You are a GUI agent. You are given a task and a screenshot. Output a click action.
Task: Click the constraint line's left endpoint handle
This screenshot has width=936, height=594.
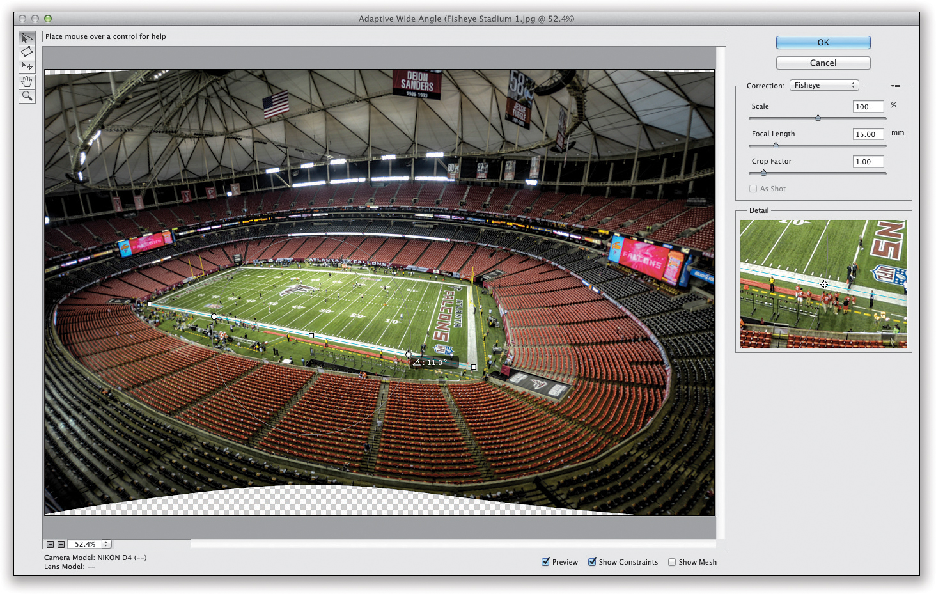click(150, 304)
